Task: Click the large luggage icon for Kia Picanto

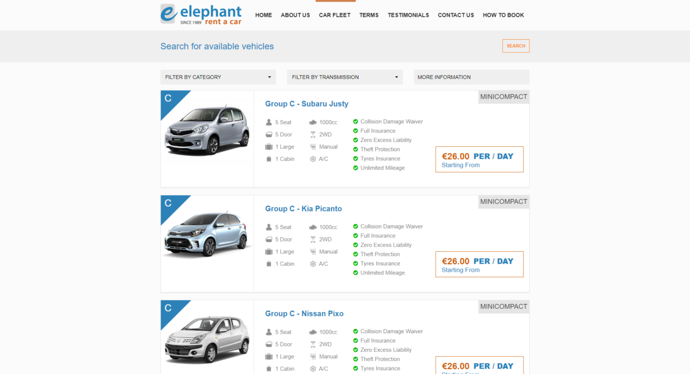Action: [x=269, y=252]
